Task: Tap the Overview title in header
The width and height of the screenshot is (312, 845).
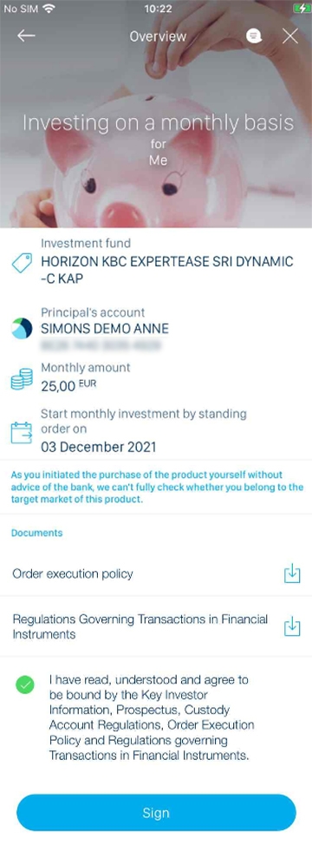Action: (158, 36)
